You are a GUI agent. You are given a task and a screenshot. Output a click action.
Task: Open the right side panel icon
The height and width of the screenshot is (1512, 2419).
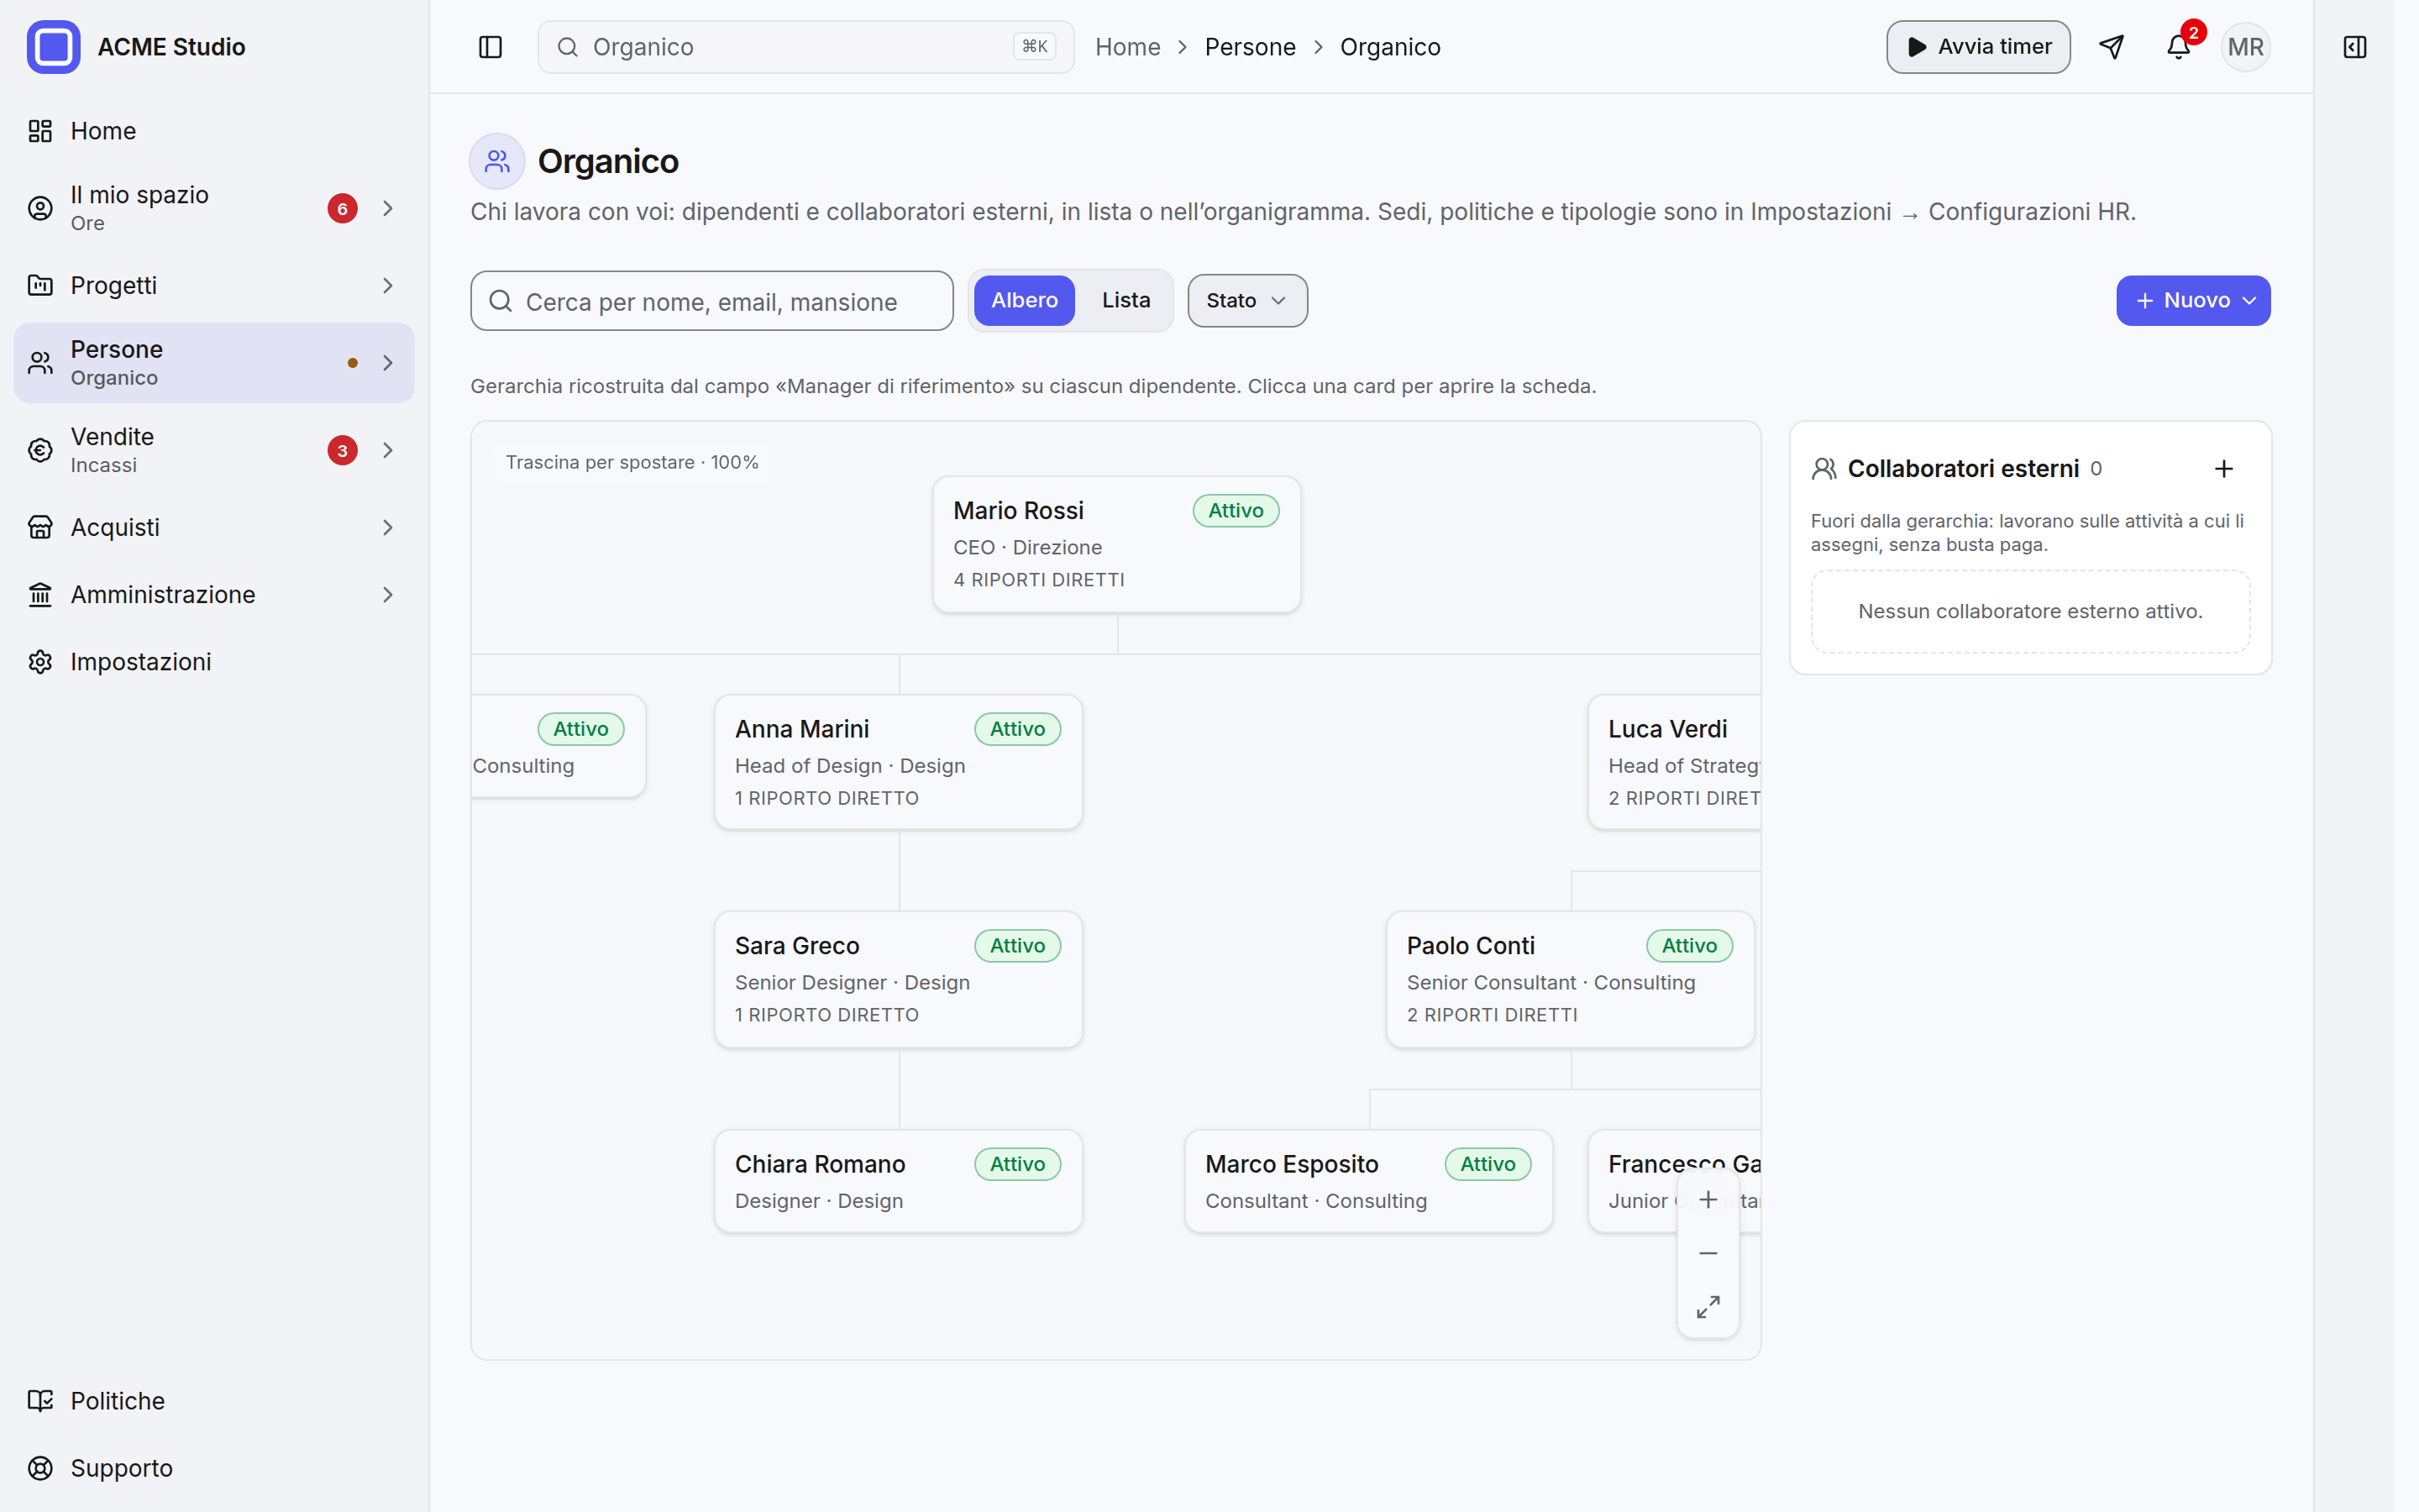[x=2354, y=47]
